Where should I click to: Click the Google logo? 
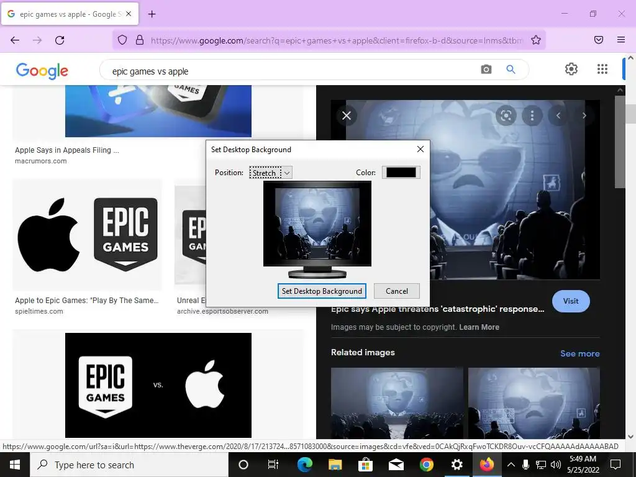click(x=42, y=71)
